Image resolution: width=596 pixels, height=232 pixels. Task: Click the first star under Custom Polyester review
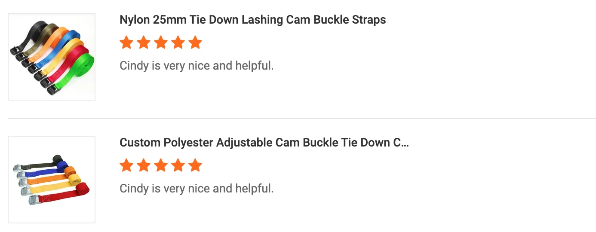126,165
